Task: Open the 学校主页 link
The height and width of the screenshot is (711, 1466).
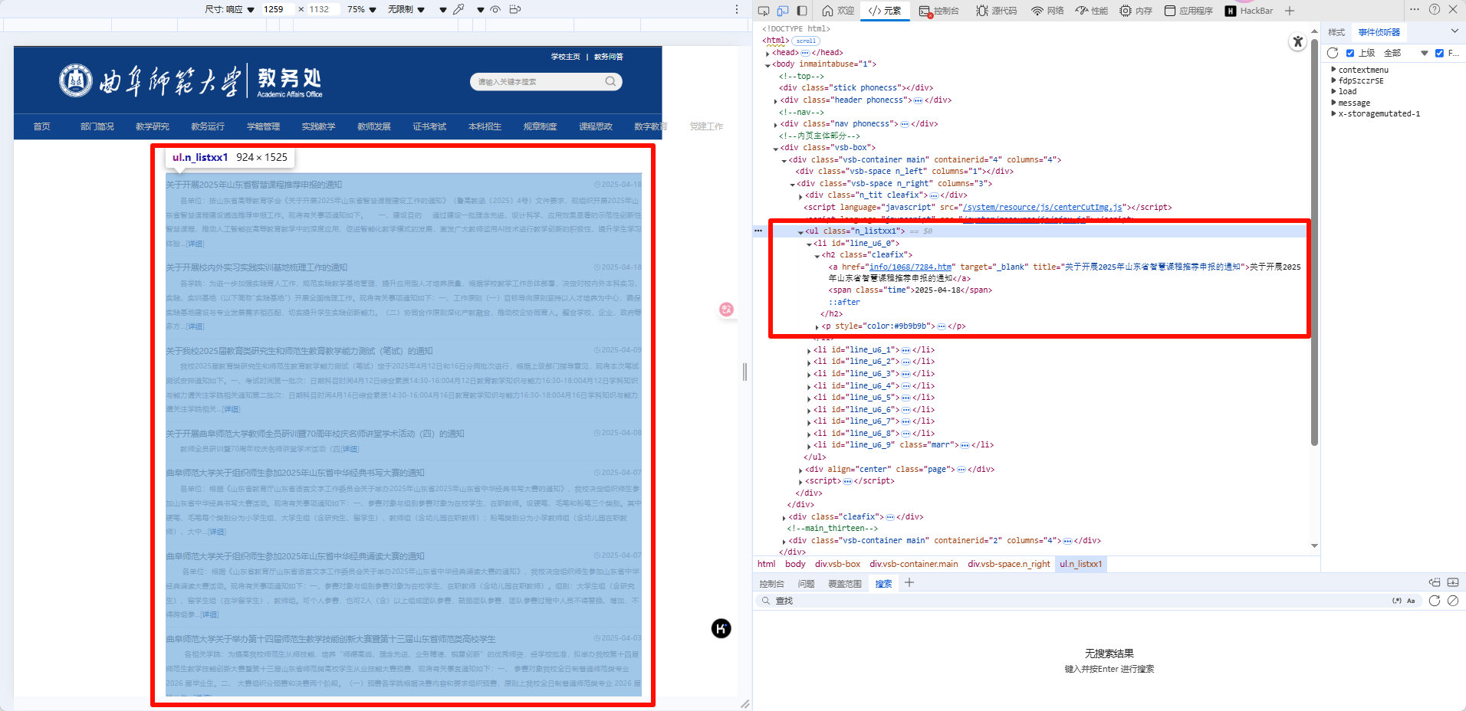Action: coord(566,57)
